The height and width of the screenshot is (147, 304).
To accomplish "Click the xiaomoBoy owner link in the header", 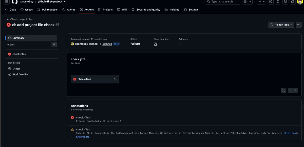I will [27, 2].
